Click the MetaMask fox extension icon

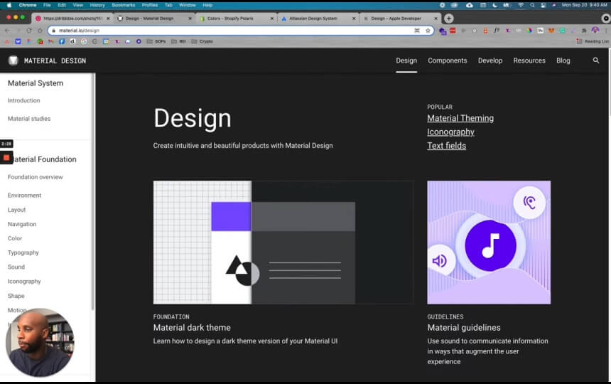point(551,31)
